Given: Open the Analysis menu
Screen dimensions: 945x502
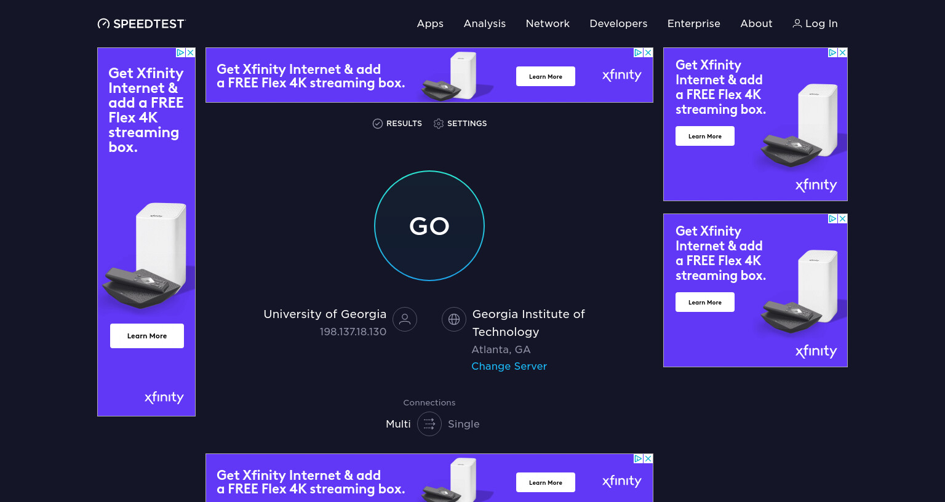Looking at the screenshot, I should pyautogui.click(x=485, y=23).
